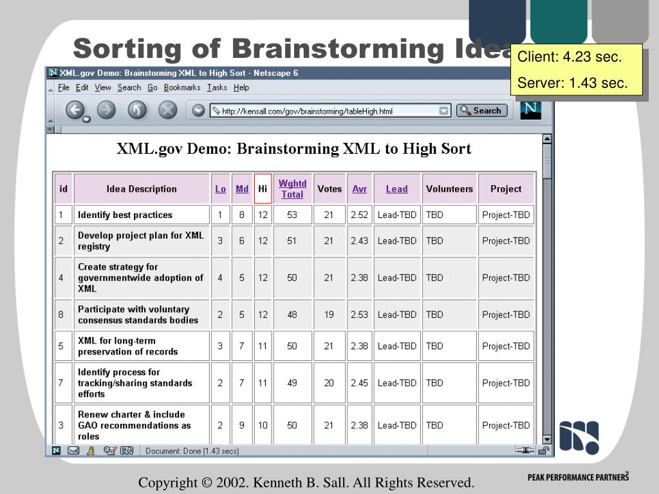Viewport: 659px width, 494px height.
Task: Click the Netscape N throbber logo
Action: pos(530,111)
